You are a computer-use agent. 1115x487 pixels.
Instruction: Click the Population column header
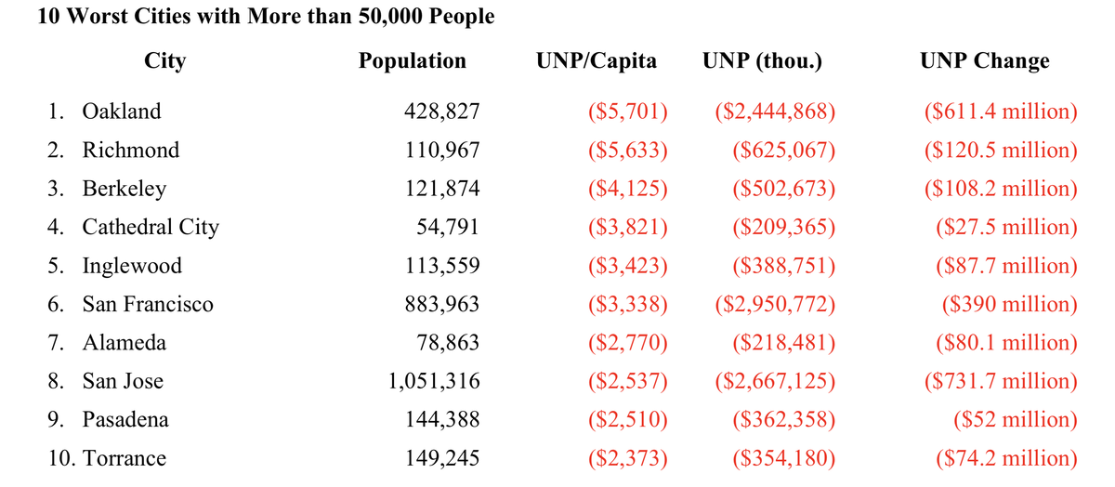point(413,61)
